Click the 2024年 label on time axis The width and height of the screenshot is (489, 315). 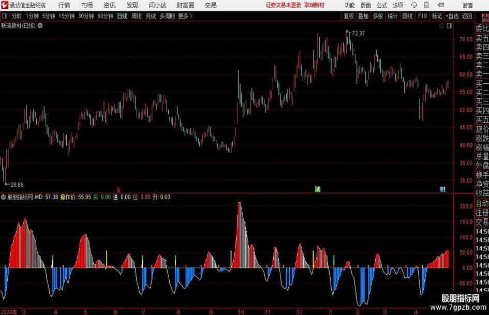click(9, 312)
